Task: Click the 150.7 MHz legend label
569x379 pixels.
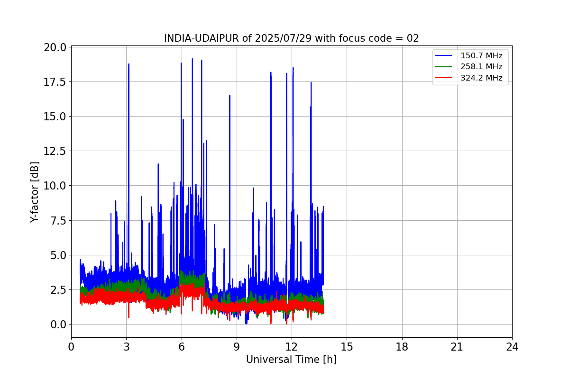Action: coord(481,56)
